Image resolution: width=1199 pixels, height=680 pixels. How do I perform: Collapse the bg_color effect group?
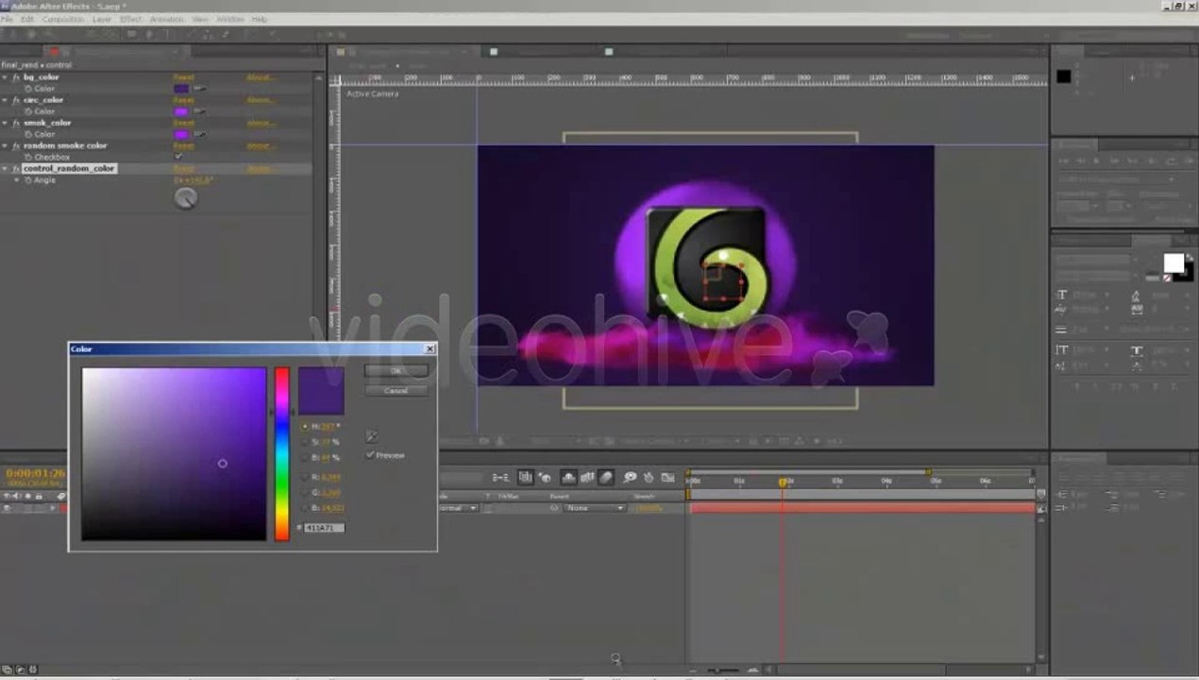click(5, 77)
